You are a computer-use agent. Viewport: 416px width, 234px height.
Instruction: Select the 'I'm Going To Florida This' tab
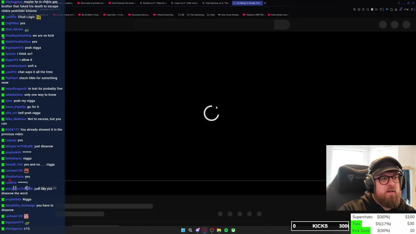(247, 3)
